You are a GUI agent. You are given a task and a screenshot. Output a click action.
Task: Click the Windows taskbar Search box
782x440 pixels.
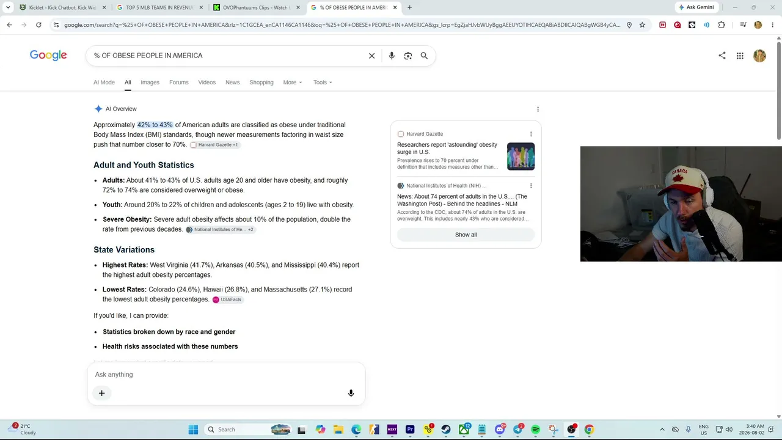247,430
